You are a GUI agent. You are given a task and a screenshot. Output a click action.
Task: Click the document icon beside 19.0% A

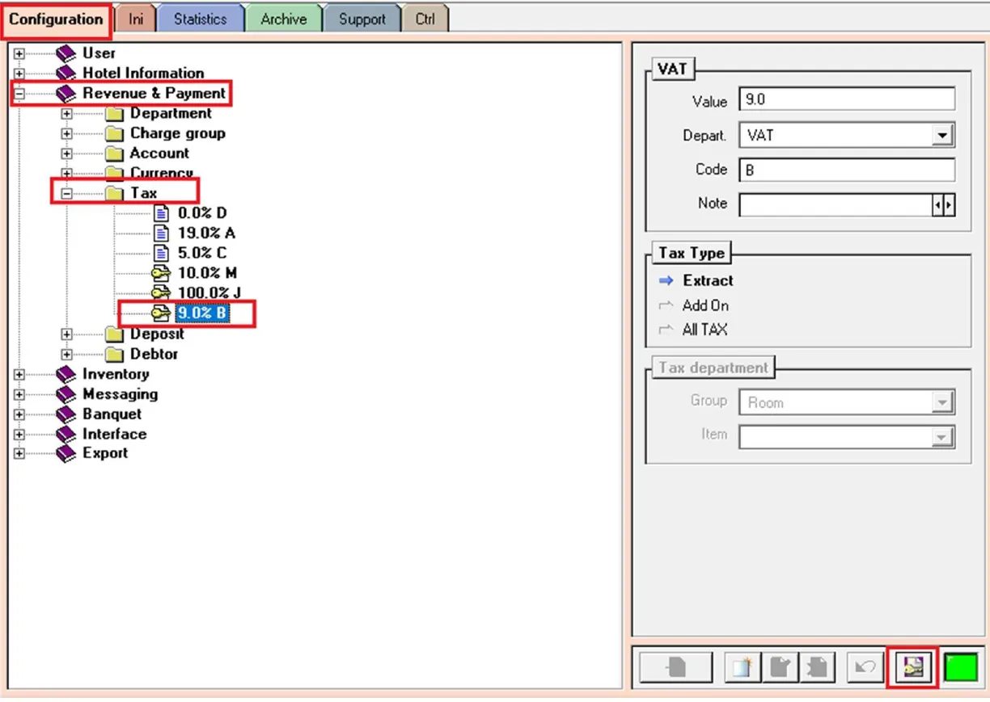point(161,233)
